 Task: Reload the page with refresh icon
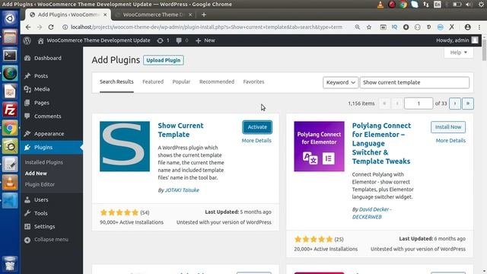(x=51, y=27)
